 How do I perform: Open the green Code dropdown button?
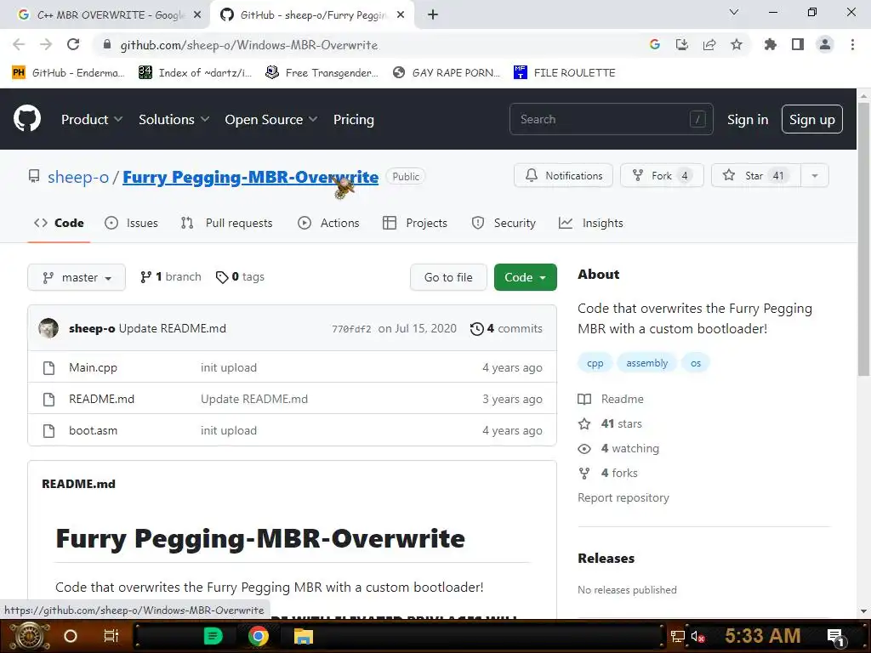click(525, 277)
